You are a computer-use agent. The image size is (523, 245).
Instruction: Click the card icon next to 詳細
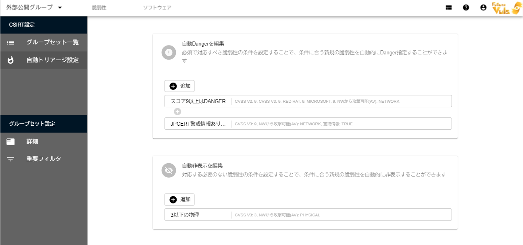[x=11, y=141]
